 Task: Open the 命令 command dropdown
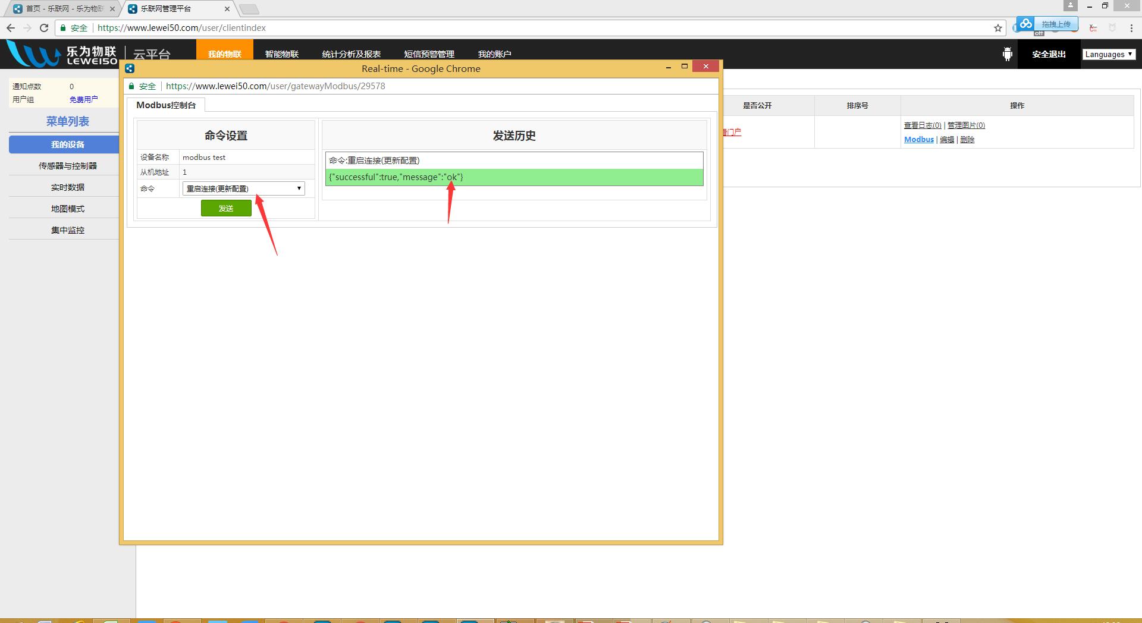click(244, 188)
